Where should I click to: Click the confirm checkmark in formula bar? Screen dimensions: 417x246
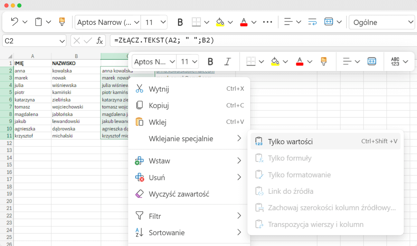[88, 41]
